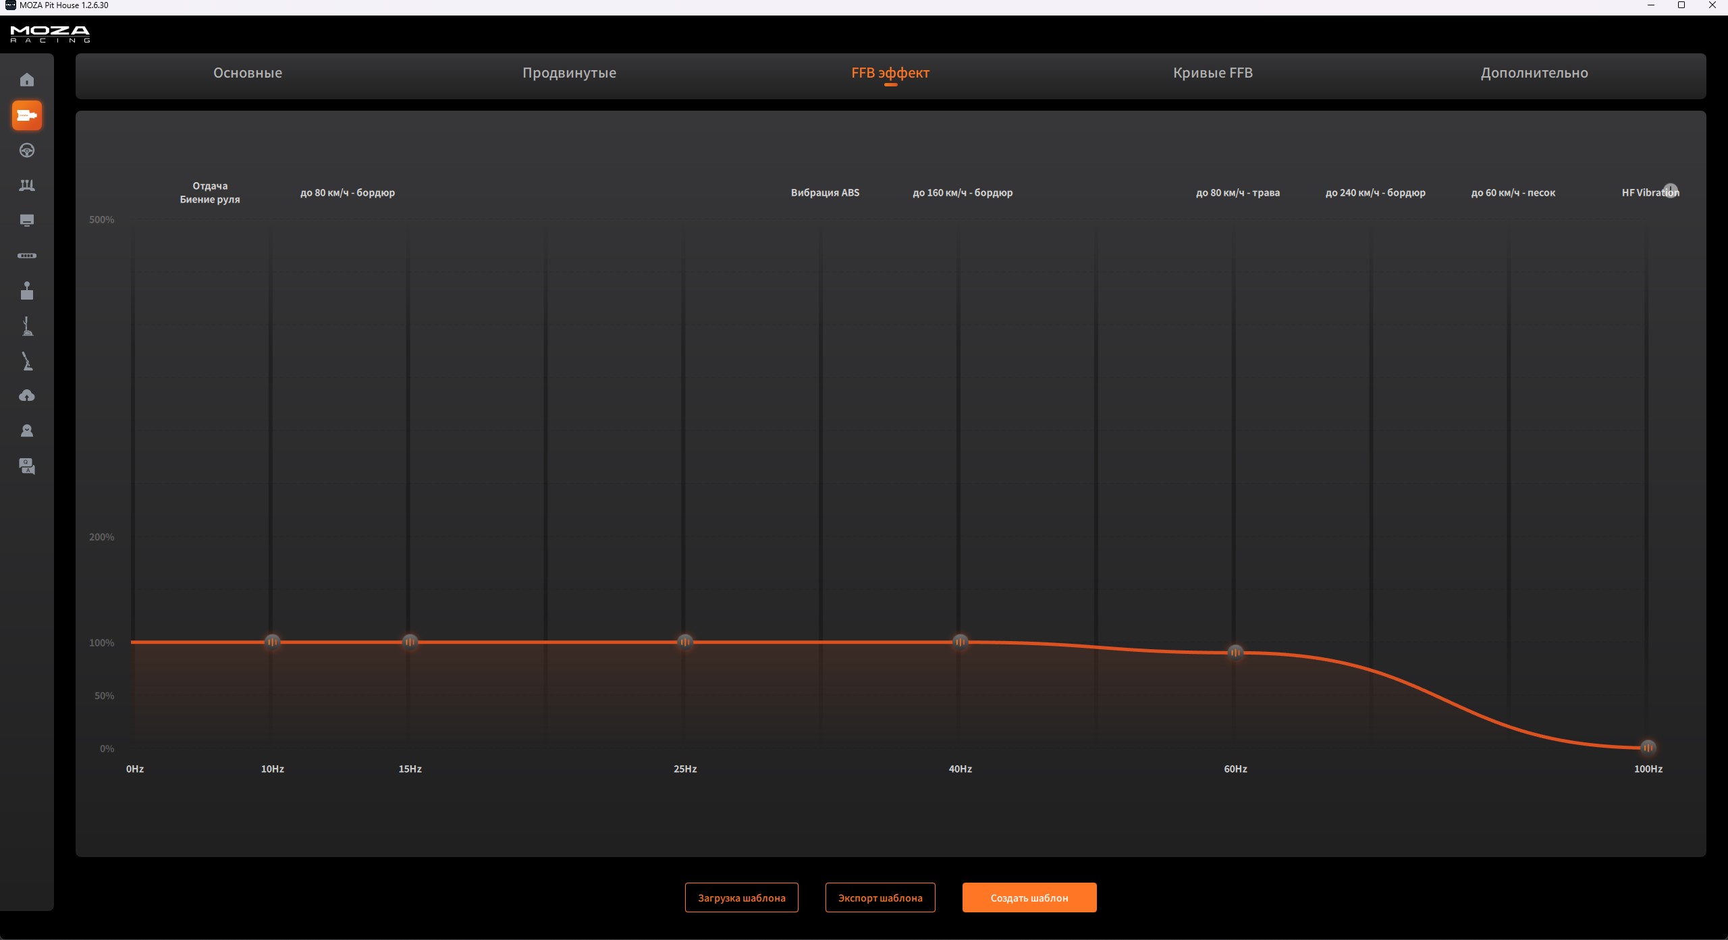
Task: Click the info icon near HF Vibration
Action: [x=1671, y=190]
